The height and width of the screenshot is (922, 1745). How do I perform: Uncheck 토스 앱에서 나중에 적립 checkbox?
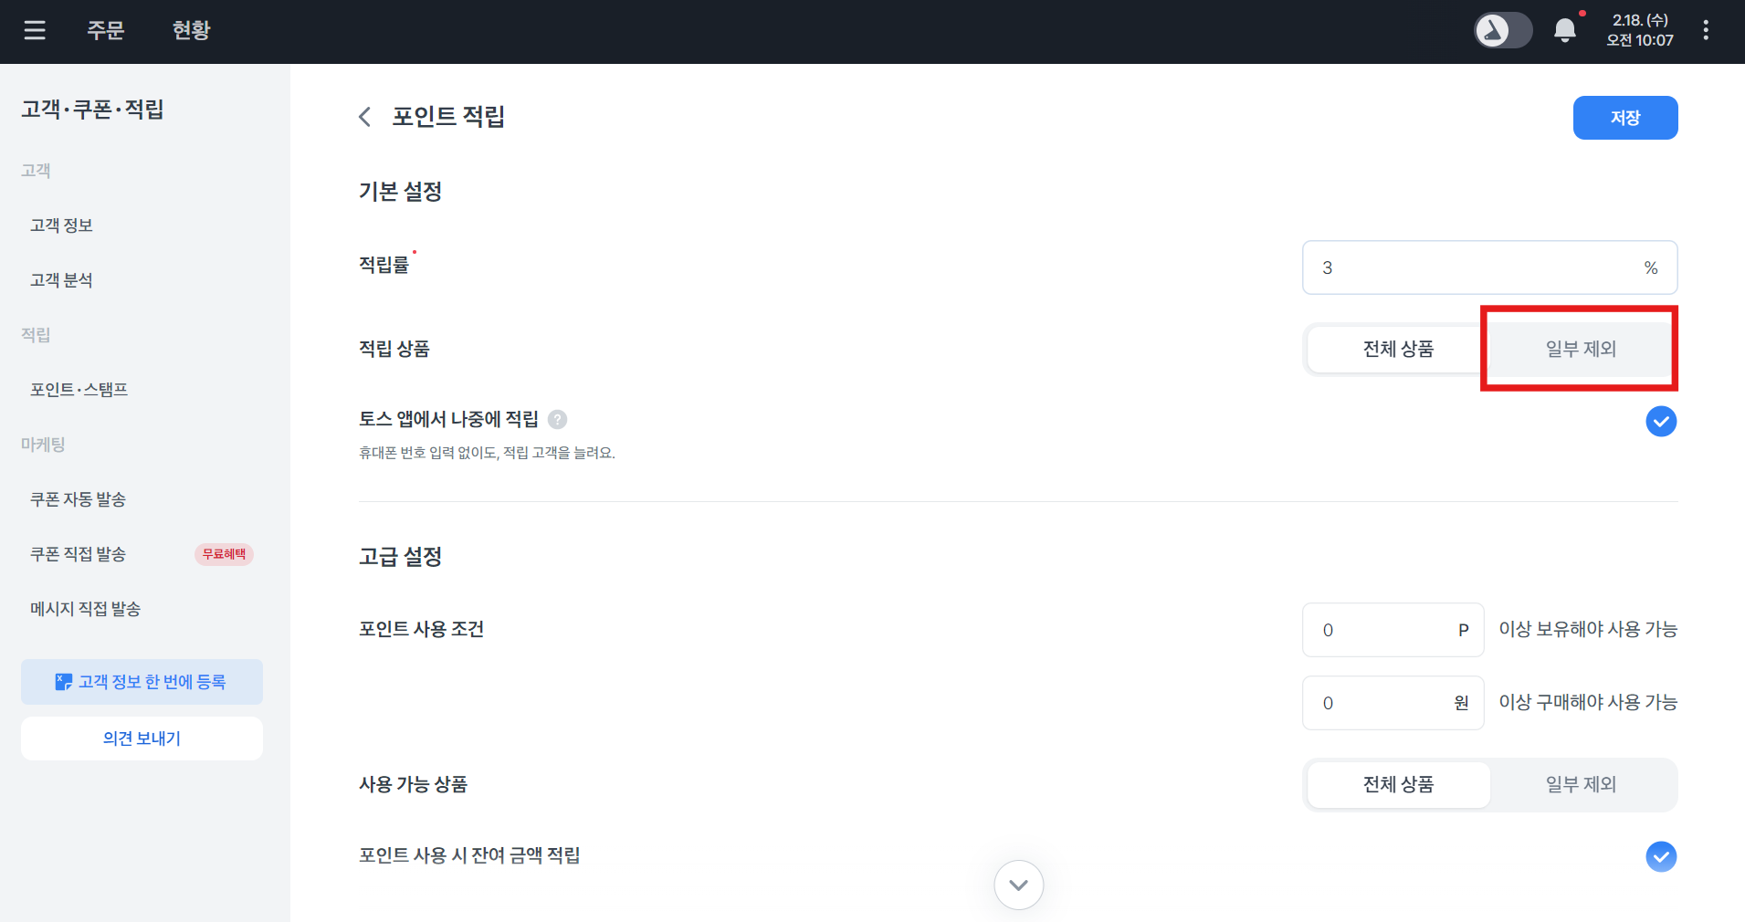pos(1660,421)
